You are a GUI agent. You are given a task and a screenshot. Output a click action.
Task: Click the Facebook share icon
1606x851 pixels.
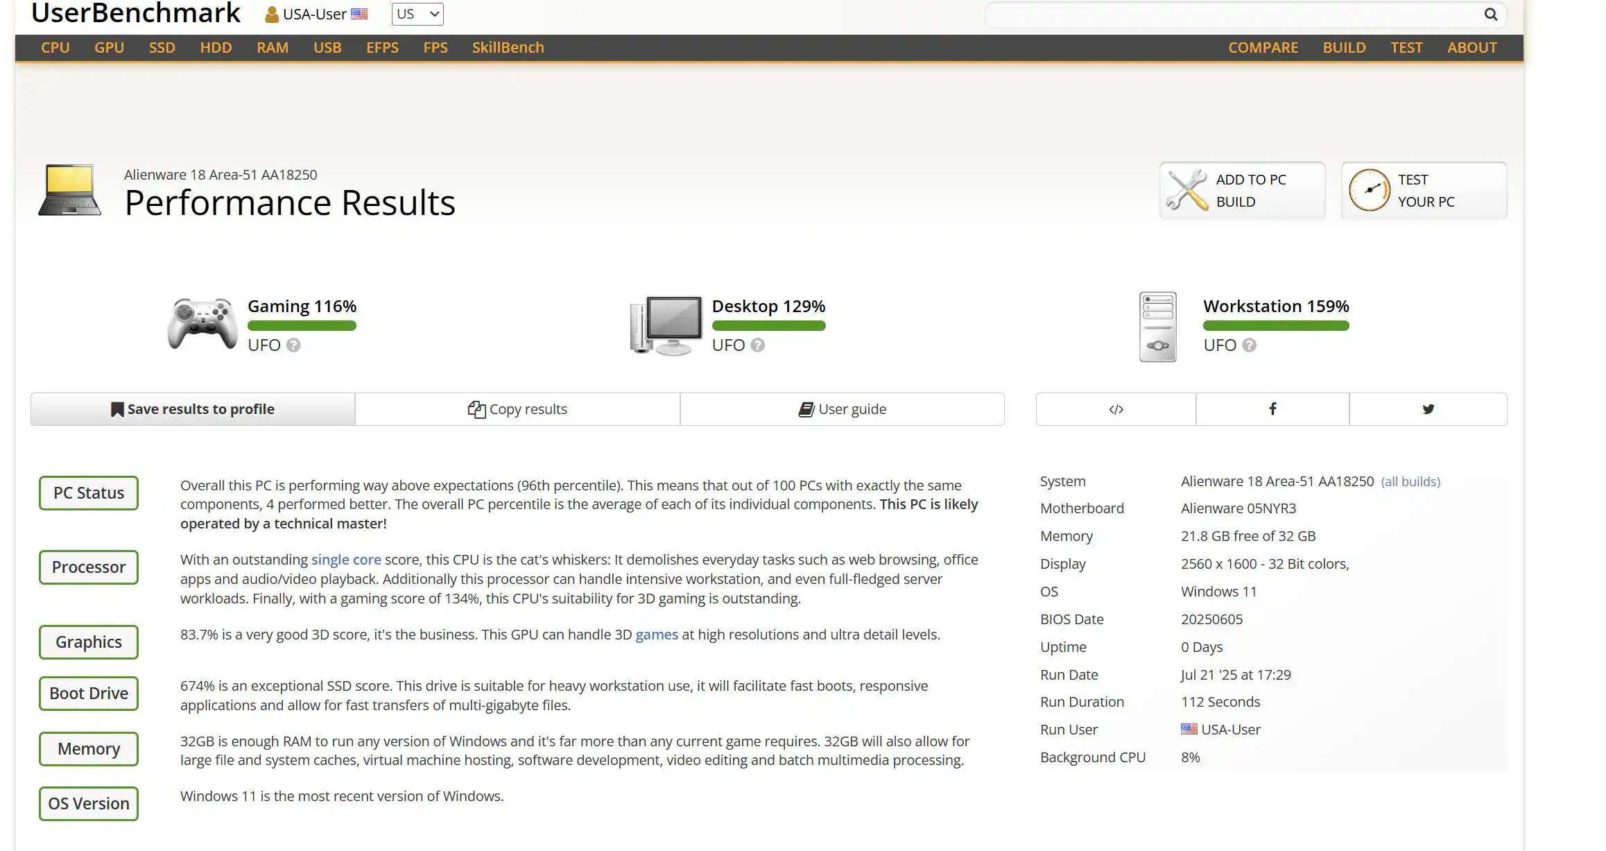1272,409
